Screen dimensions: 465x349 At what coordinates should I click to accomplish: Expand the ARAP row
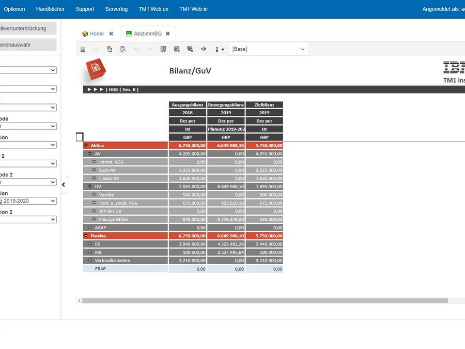(90, 227)
